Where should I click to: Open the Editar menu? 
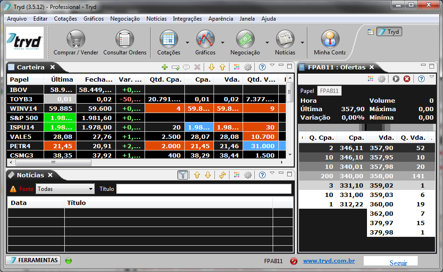click(40, 19)
